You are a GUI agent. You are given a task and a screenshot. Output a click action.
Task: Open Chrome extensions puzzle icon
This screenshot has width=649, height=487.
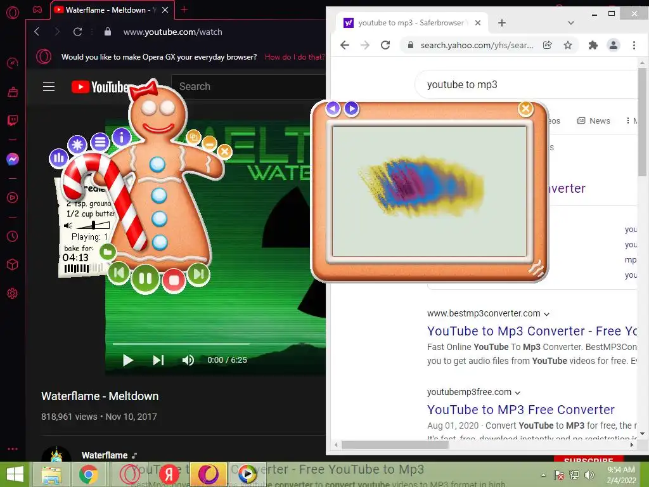pos(593,45)
